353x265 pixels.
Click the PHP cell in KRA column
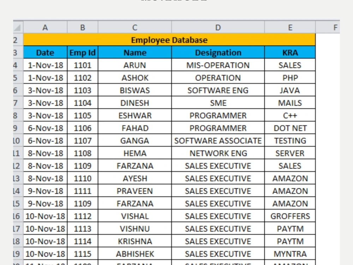click(290, 78)
